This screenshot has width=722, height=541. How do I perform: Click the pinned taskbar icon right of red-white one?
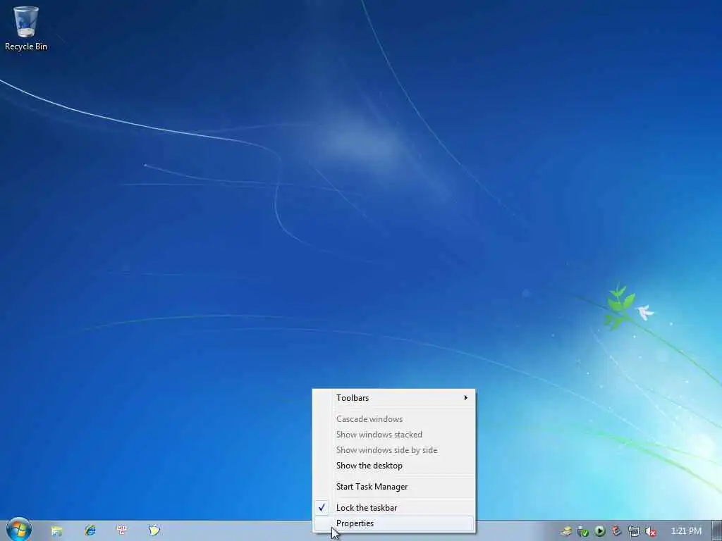point(154,530)
